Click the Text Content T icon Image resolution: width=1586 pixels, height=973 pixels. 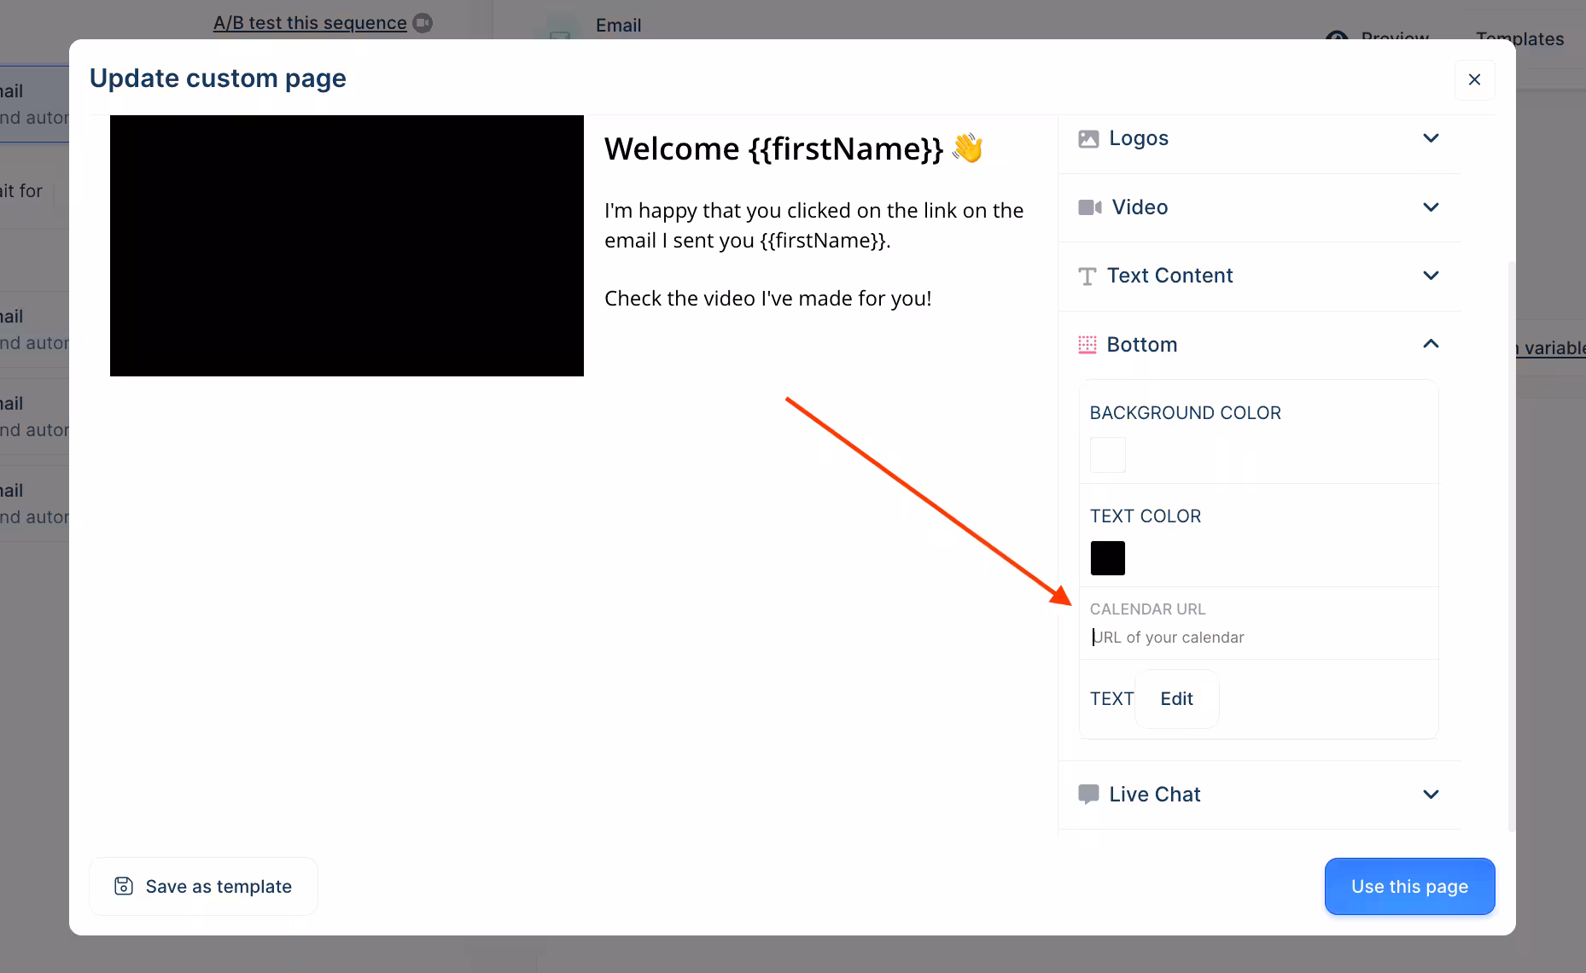[1087, 277]
